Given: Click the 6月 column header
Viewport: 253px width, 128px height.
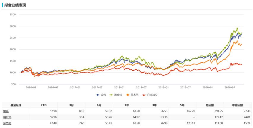Looking at the screenshot, I should (99, 105).
